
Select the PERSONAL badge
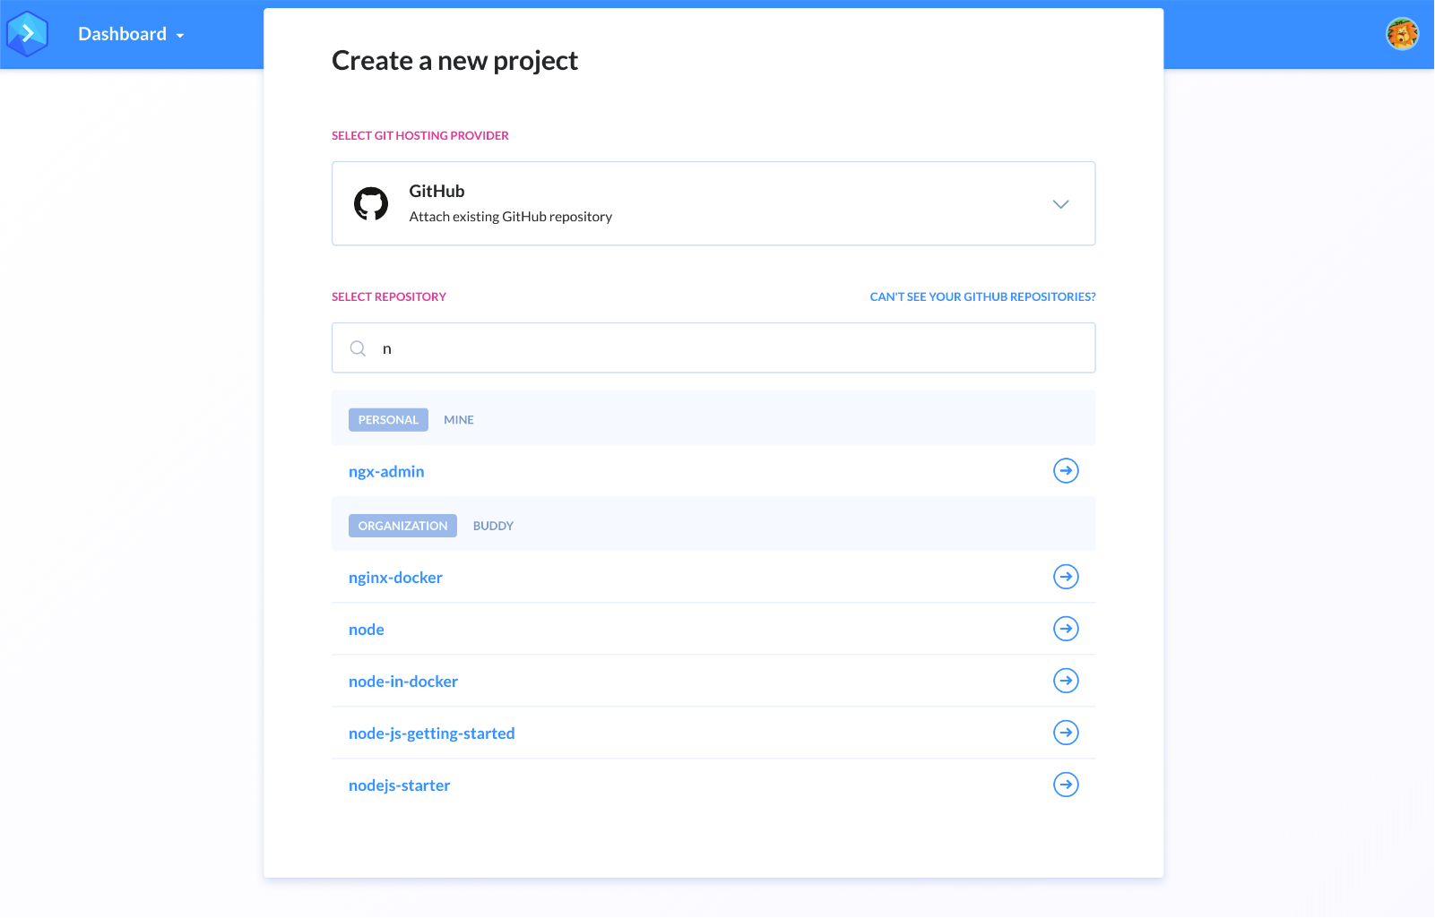click(388, 419)
